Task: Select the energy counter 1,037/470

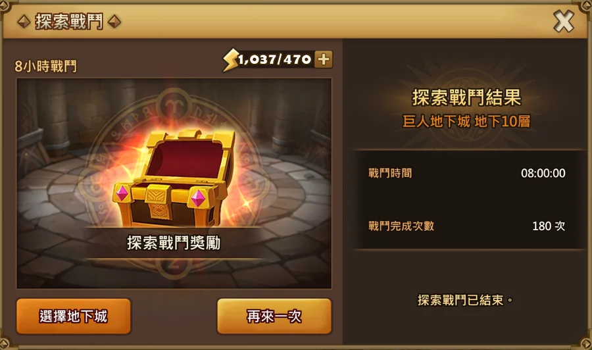Action: coord(274,59)
